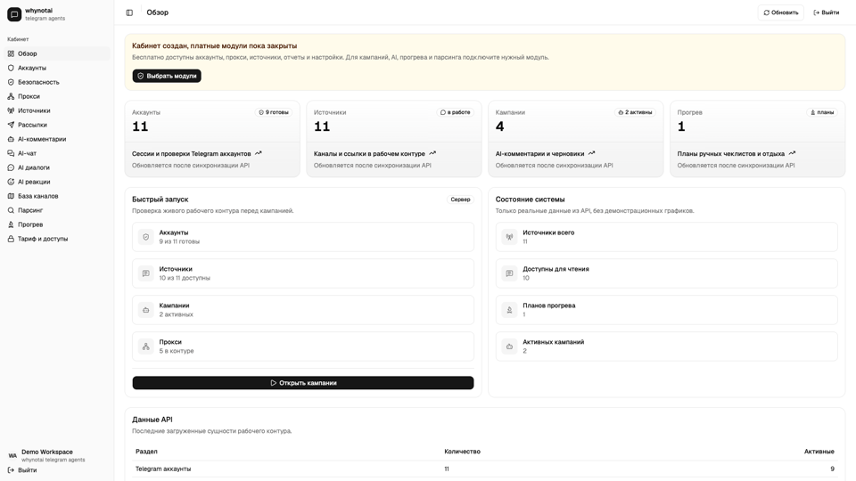Click Demo Workspace name in sidebar

click(47, 452)
